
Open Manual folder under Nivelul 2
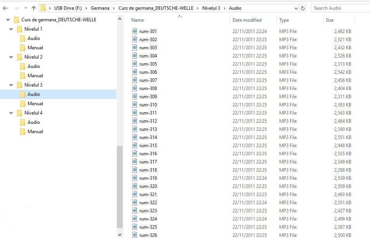(x=35, y=75)
